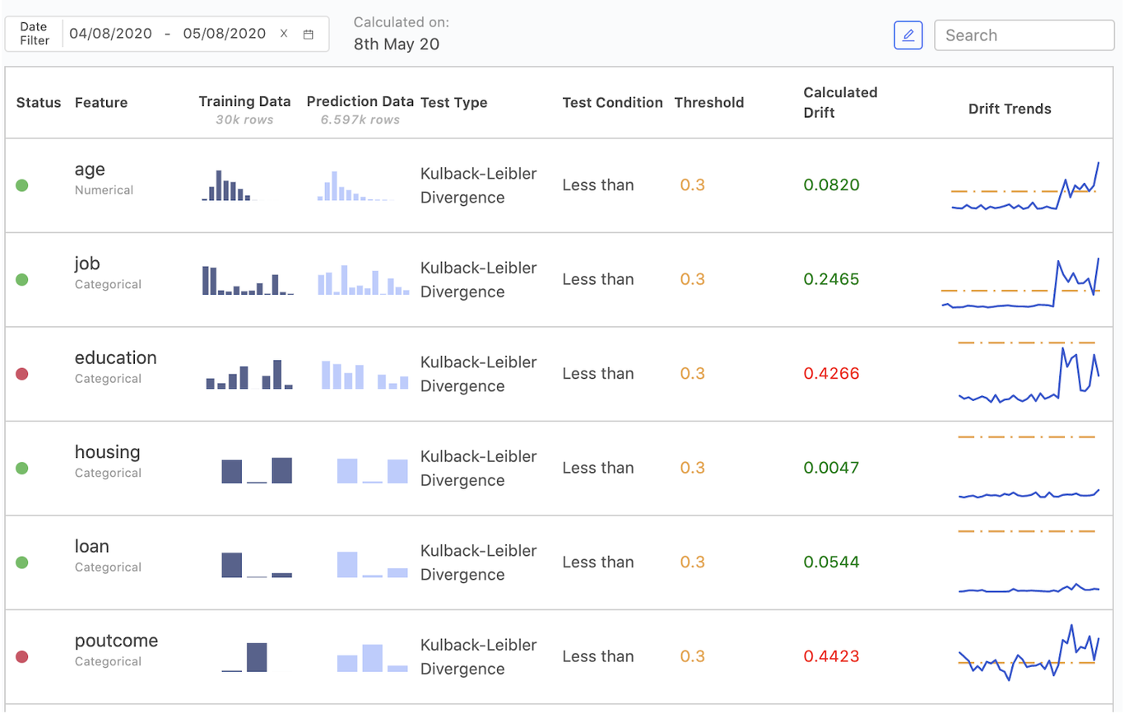
Task: Click the green status indicator for loan
Action: (x=22, y=562)
